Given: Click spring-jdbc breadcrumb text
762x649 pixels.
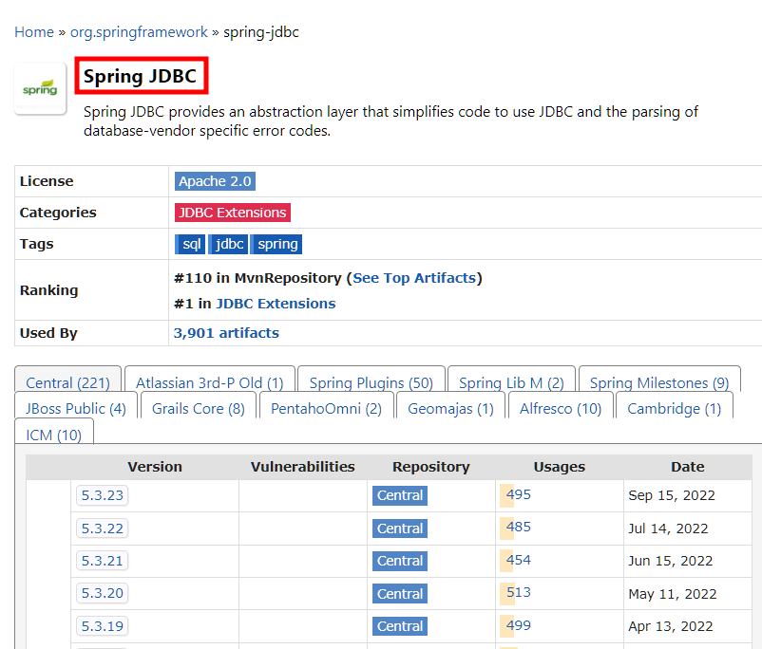Looking at the screenshot, I should coord(261,32).
